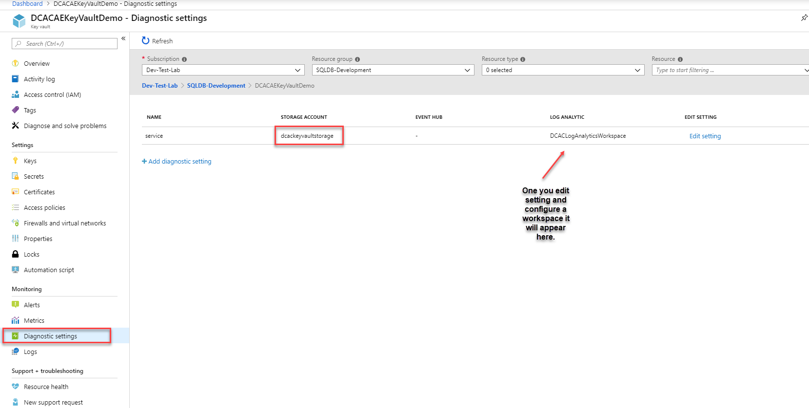Click the Tags icon in sidebar
Screen dimensions: 809x408
coord(15,110)
